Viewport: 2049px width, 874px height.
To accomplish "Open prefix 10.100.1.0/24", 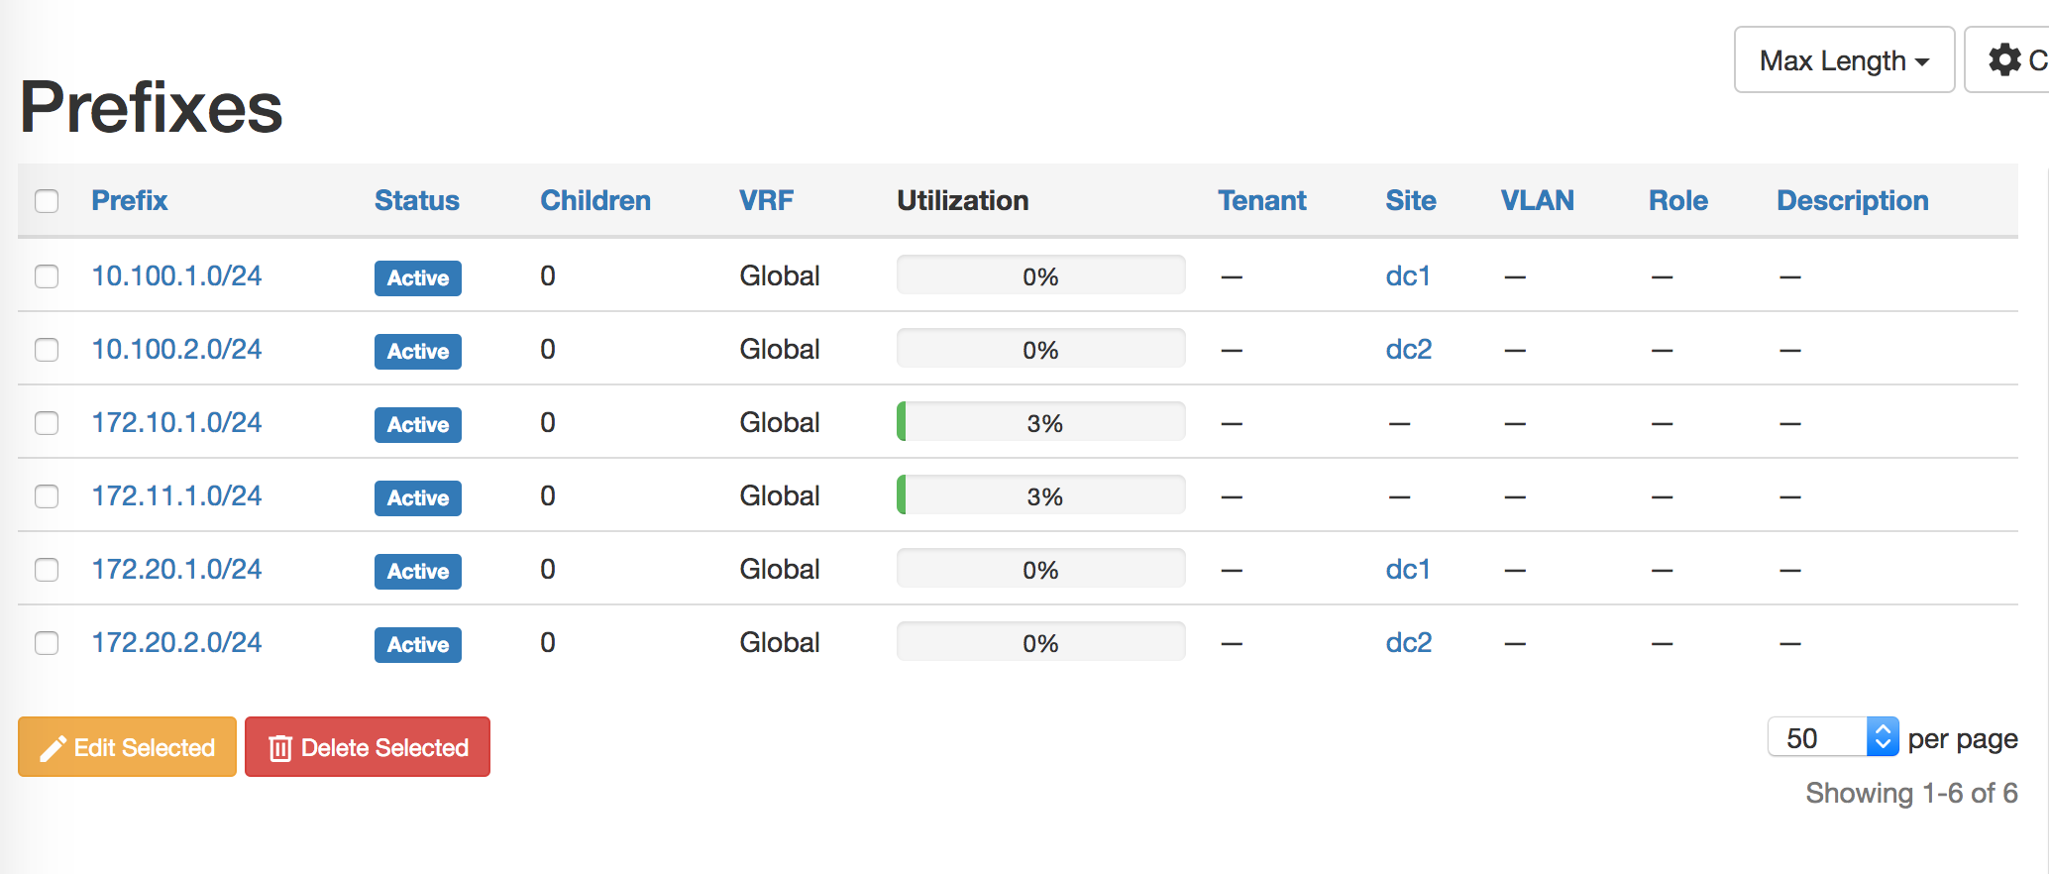I will [x=176, y=275].
